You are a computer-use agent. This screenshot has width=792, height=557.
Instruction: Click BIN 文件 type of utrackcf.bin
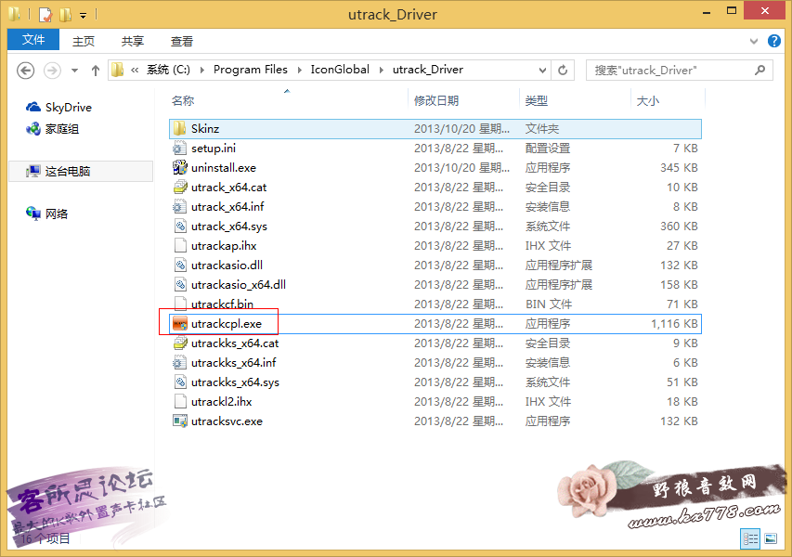pyautogui.click(x=549, y=304)
